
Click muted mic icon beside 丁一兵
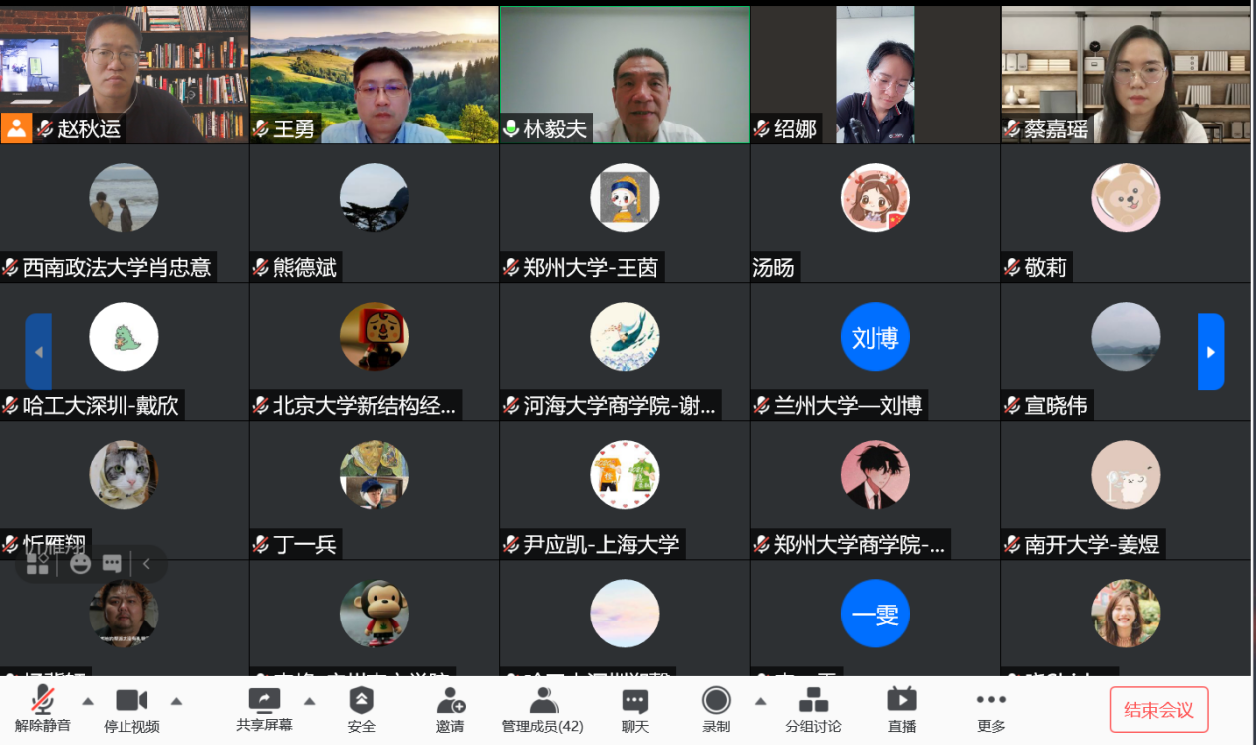tap(261, 545)
